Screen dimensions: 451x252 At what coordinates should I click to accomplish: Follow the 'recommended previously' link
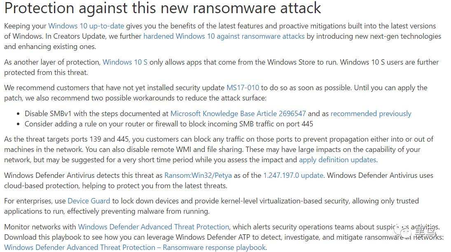(371, 114)
